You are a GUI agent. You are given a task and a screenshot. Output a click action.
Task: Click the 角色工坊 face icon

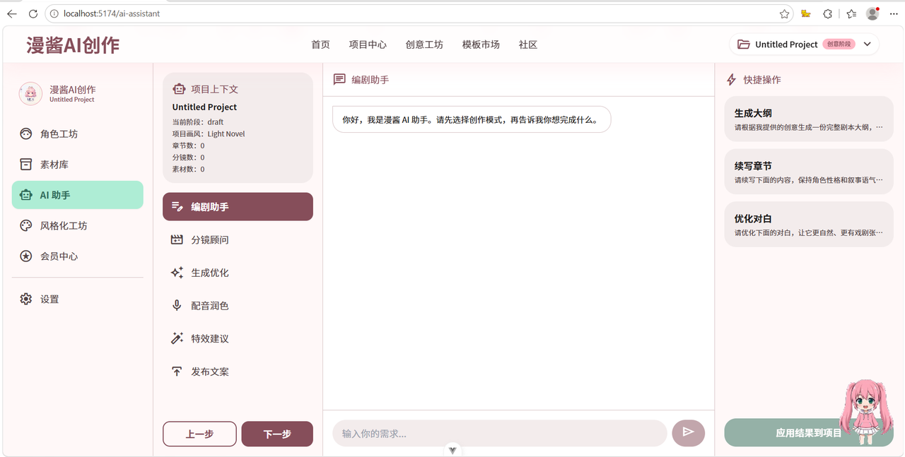26,134
